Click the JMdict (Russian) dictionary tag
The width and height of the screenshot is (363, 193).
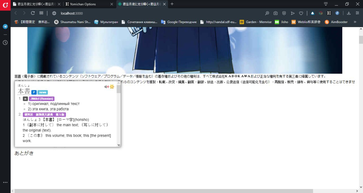coord(41,99)
